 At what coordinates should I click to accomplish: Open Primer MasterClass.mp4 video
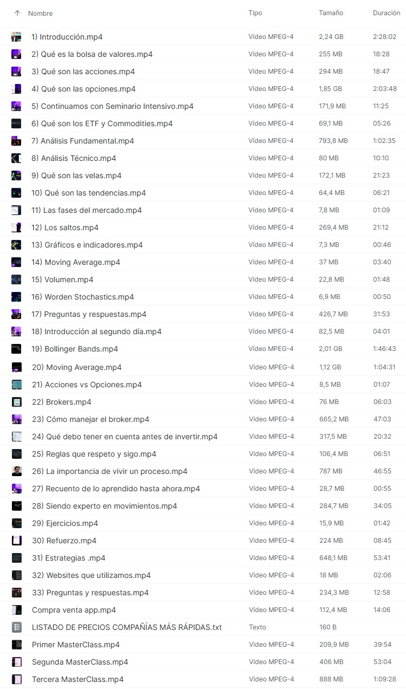76,645
